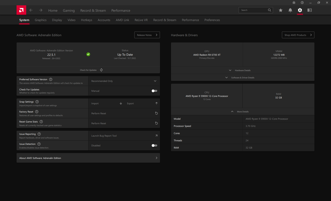Click the Reset Game Stats reset icon
Viewport: 331px width, 201px height.
tap(156, 123)
